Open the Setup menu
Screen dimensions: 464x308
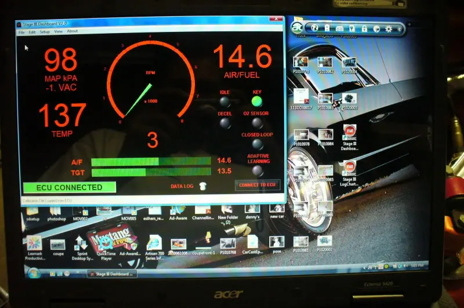(45, 32)
